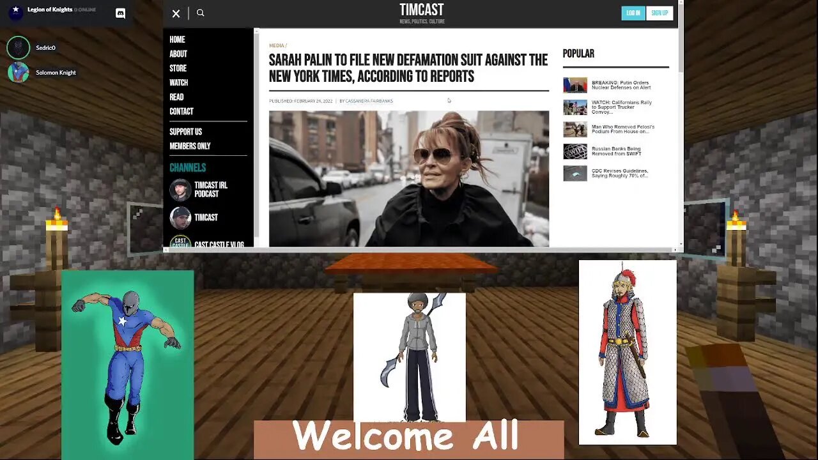Viewport: 818px width, 460px height.
Task: Click the Welcome All banner
Action: click(409, 439)
